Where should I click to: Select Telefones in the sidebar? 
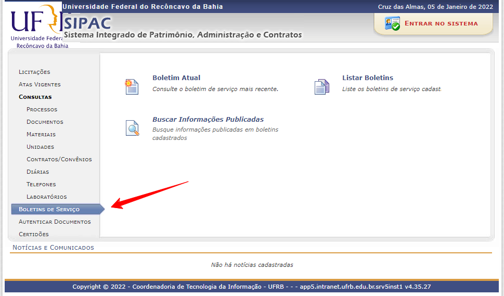41,184
